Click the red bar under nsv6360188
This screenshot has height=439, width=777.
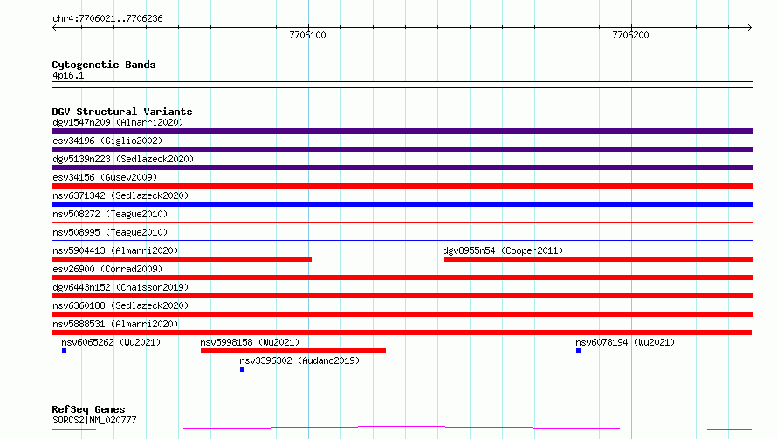pyautogui.click(x=402, y=314)
